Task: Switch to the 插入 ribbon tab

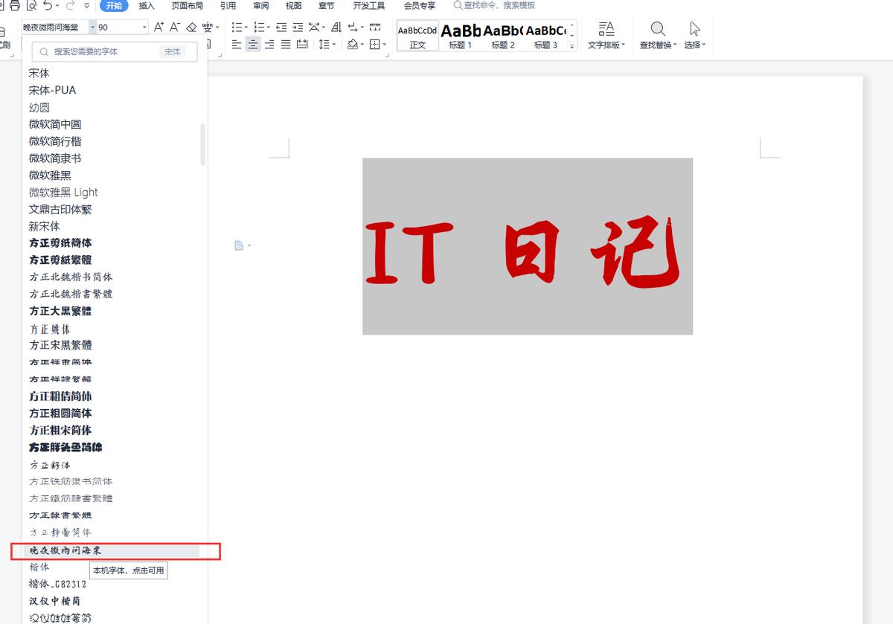Action: pyautogui.click(x=146, y=6)
